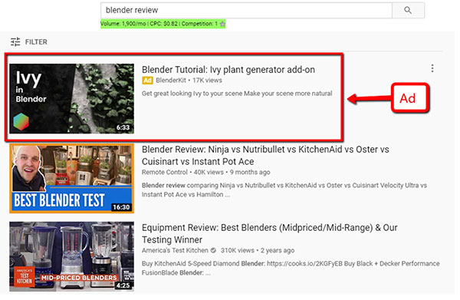Open 'Equipment Review: Best Blenders' video title
The image size is (460, 300).
click(x=270, y=234)
